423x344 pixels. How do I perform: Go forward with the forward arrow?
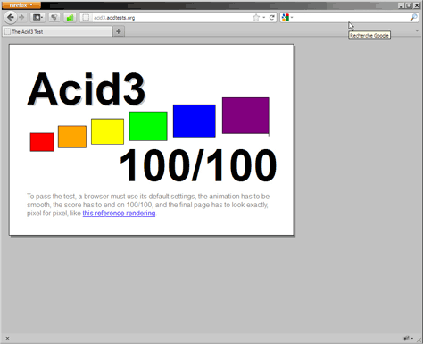[x=21, y=18]
